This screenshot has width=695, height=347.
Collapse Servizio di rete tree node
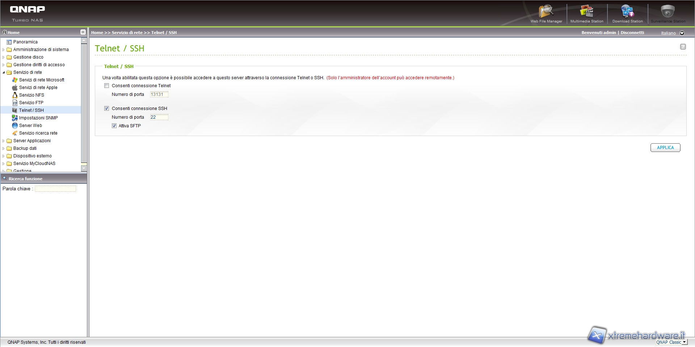[x=4, y=72]
